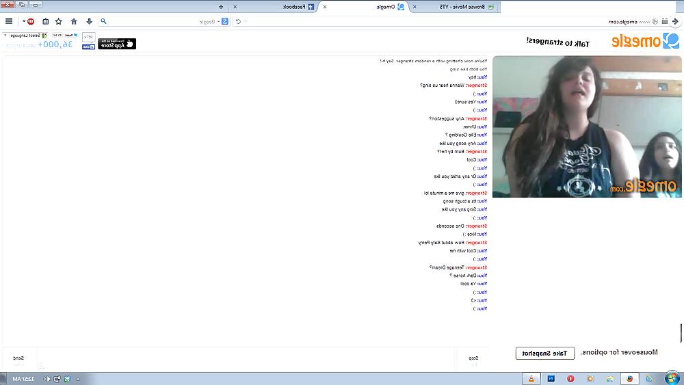The width and height of the screenshot is (684, 385).
Task: Click the Facebook Like button
Action: pos(88,47)
